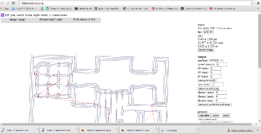The image size is (261, 134).
Task: Open the machine SRM-20 dropdown
Action: [x=216, y=60]
